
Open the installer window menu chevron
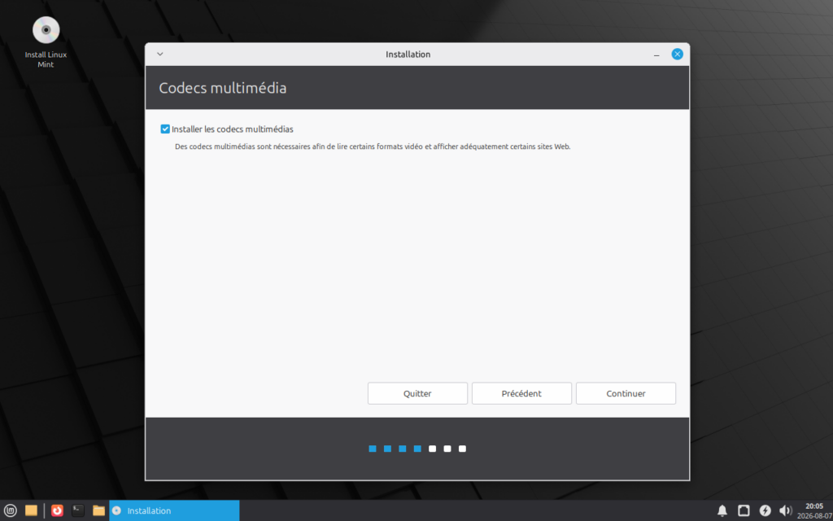pos(160,54)
